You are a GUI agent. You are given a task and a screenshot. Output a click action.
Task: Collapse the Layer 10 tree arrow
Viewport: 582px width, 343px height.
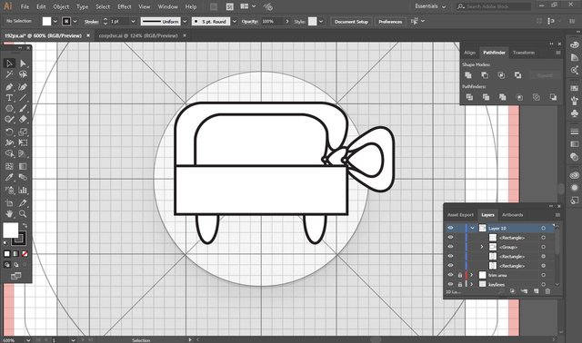(x=473, y=228)
